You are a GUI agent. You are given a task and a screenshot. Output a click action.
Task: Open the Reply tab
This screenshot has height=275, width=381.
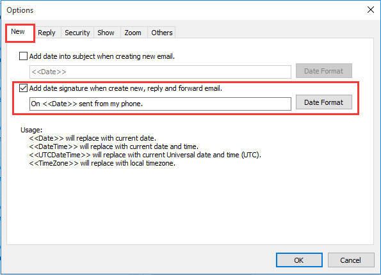pos(47,33)
